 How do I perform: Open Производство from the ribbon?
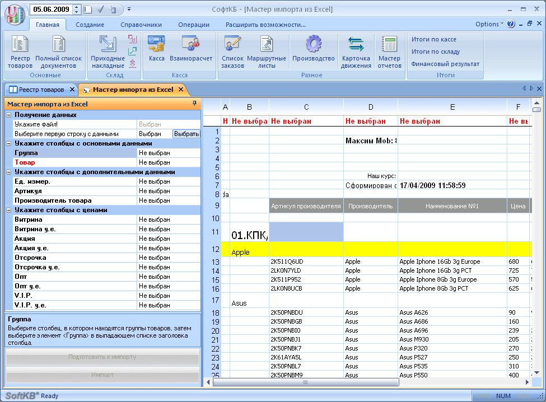[314, 48]
